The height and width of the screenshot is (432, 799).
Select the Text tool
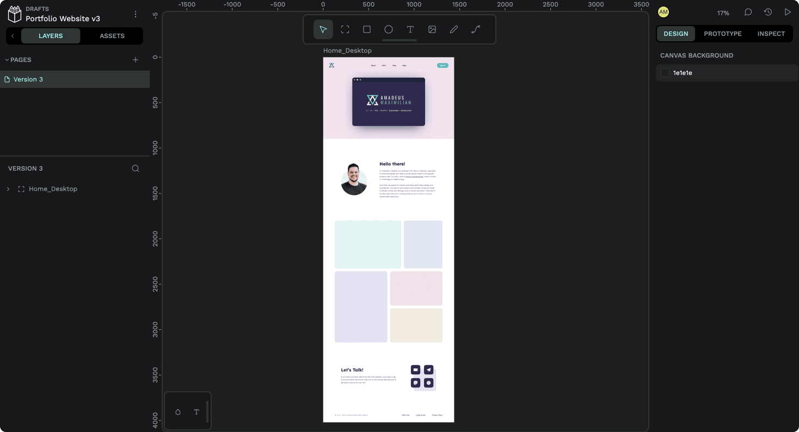pyautogui.click(x=410, y=29)
